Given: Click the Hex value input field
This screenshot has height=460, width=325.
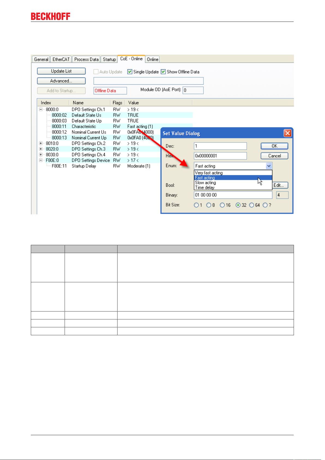Looking at the screenshot, I should (220, 156).
